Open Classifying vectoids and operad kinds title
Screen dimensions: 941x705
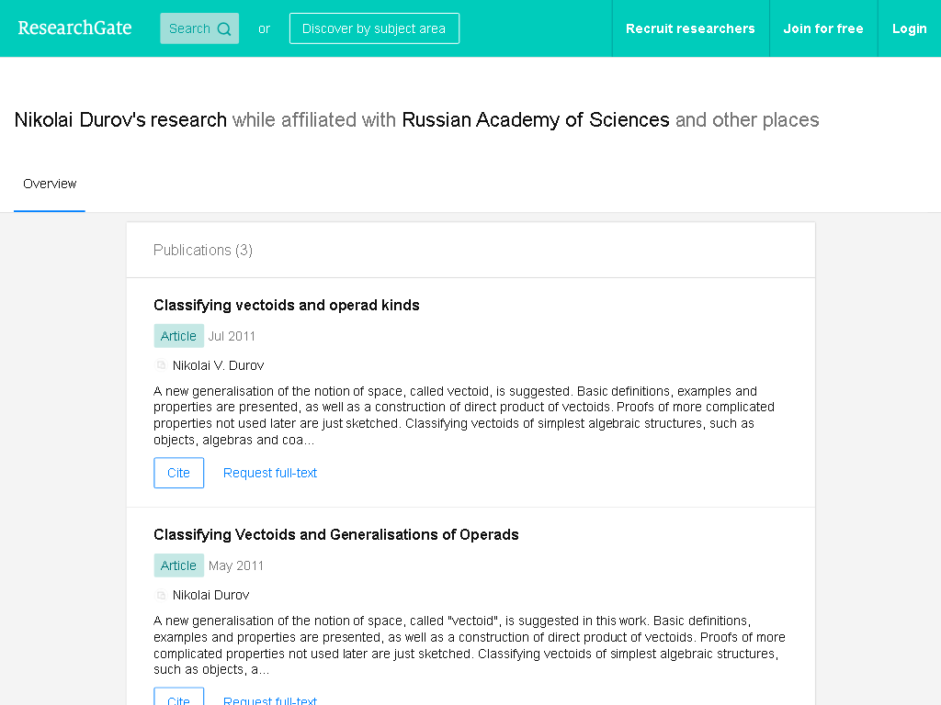coord(287,305)
